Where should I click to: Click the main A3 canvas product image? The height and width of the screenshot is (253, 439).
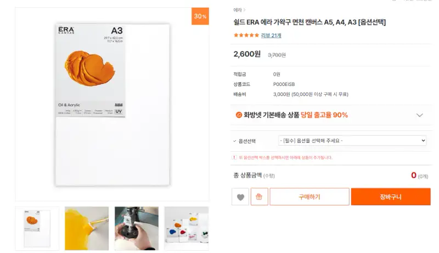[x=112, y=104]
